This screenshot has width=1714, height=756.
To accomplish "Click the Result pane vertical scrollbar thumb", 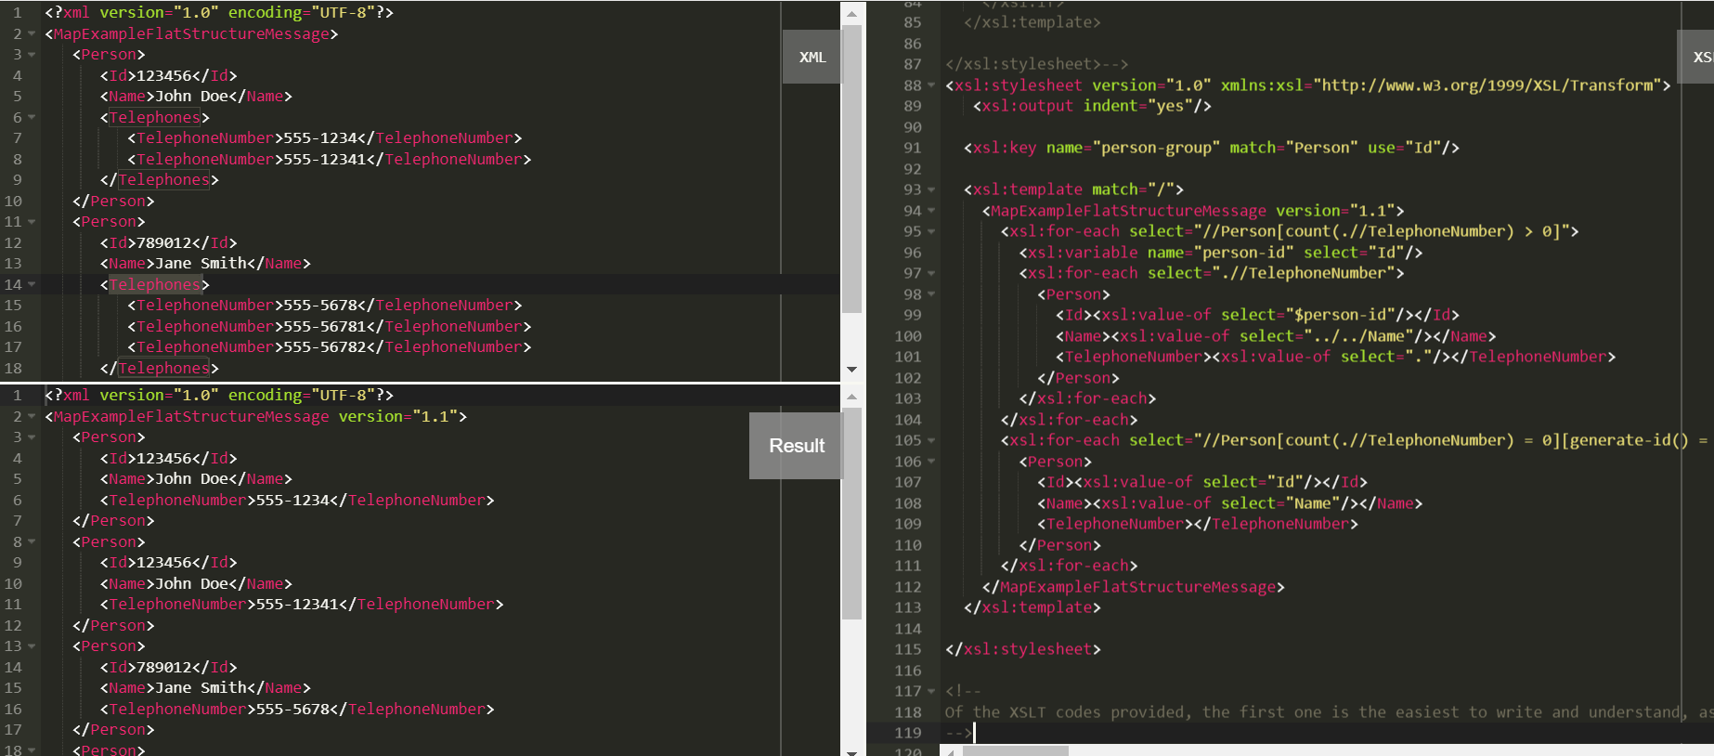I will tap(851, 514).
